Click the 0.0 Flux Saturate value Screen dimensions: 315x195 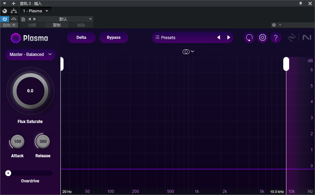coord(30,91)
